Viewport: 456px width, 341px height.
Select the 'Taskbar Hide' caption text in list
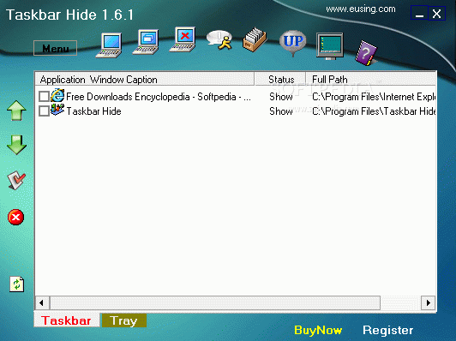tap(93, 111)
